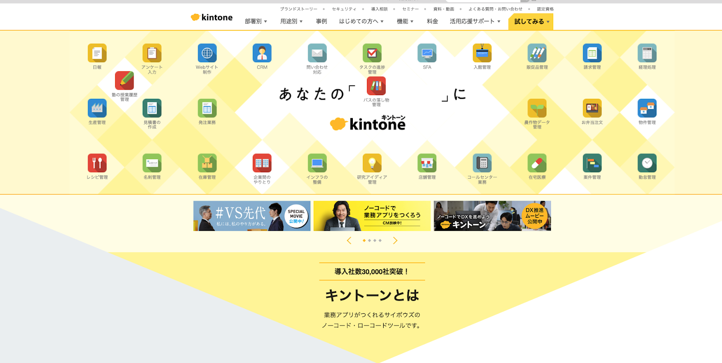Select the 経理処理 calculator icon
The height and width of the screenshot is (363, 722).
647,53
